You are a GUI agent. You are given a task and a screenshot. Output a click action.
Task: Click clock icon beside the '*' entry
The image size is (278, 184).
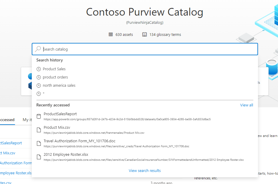coord(39,94)
